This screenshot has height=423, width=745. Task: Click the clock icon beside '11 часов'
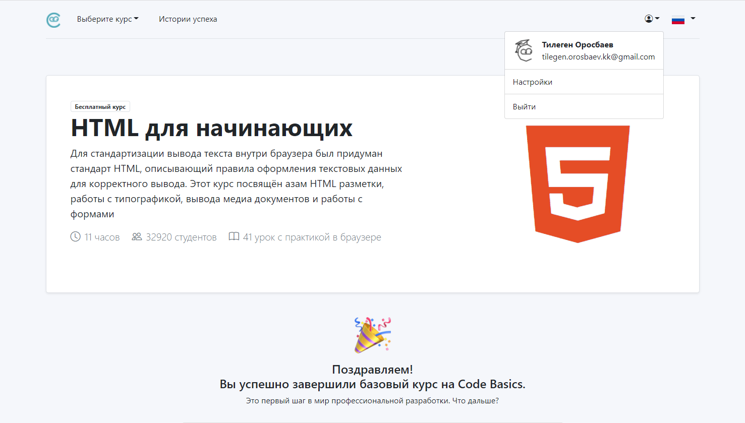(75, 237)
